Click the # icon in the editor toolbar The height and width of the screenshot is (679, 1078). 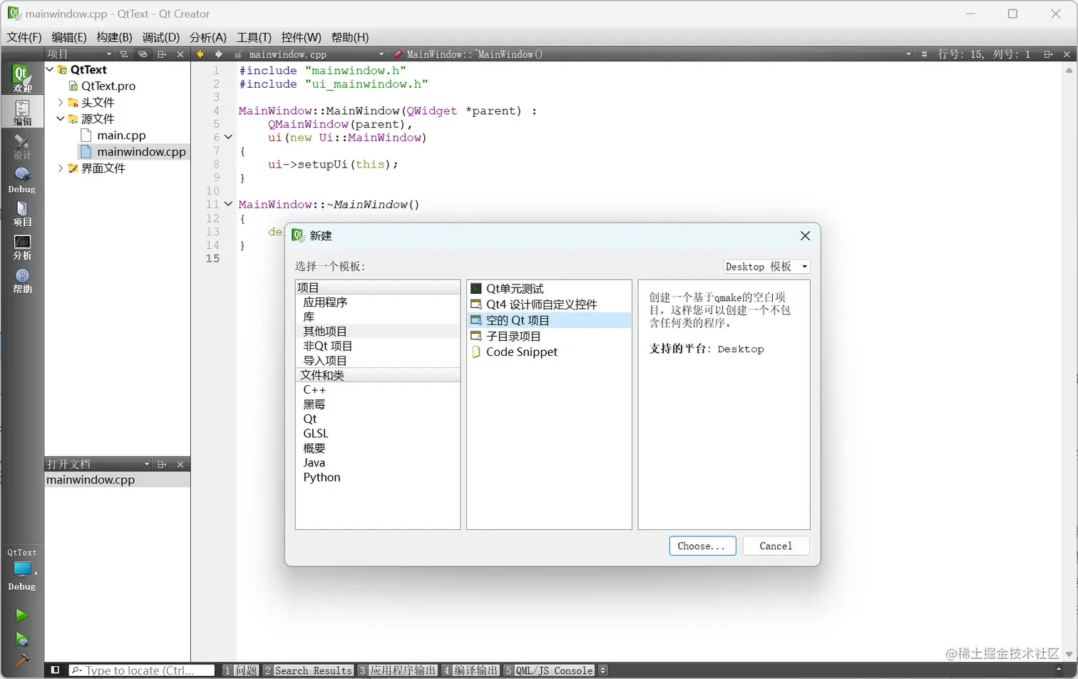tap(924, 54)
